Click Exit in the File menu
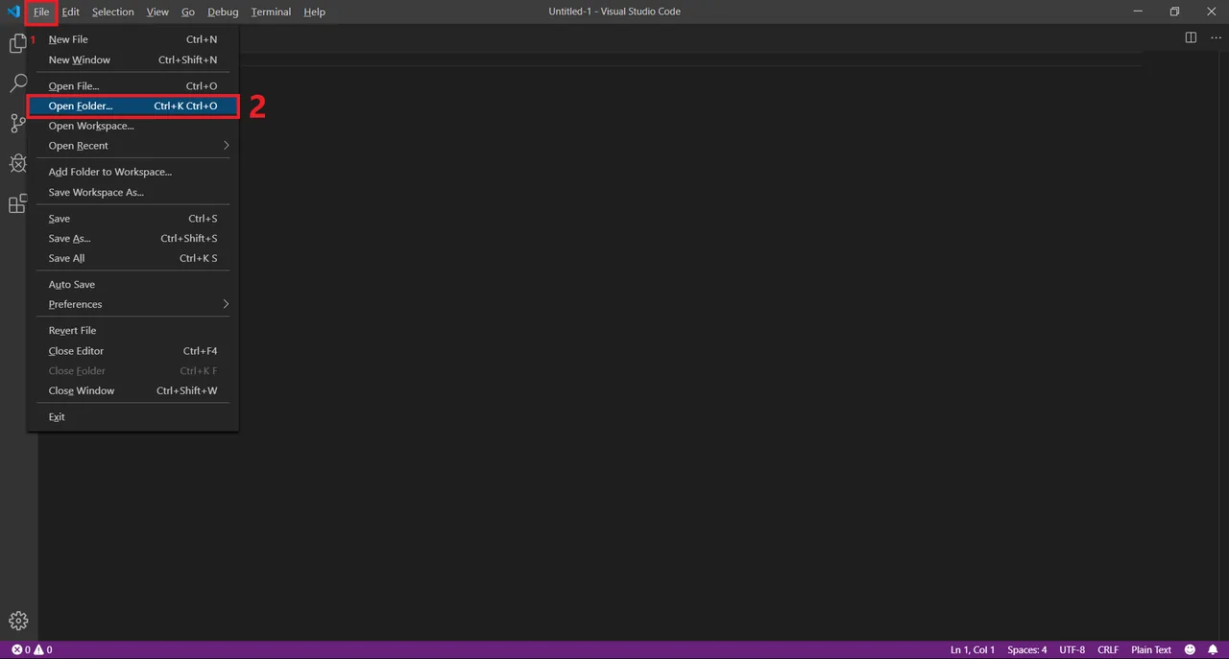The width and height of the screenshot is (1229, 659). click(x=133, y=417)
